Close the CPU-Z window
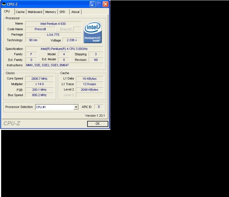This screenshot has width=229, height=197. [x=106, y=4]
